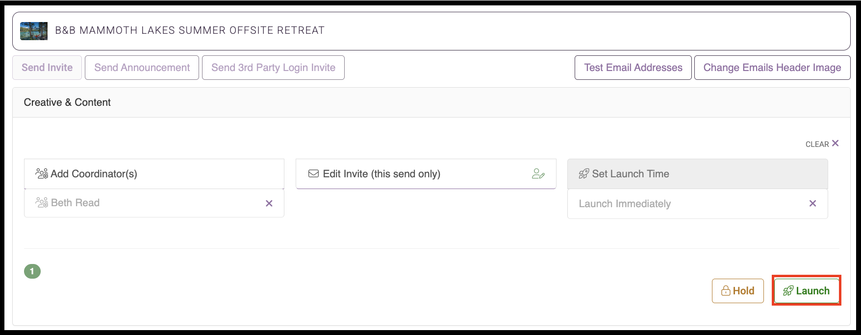Screen dimensions: 861x335
Task: Click the green step 1 badge
Action: (x=32, y=271)
